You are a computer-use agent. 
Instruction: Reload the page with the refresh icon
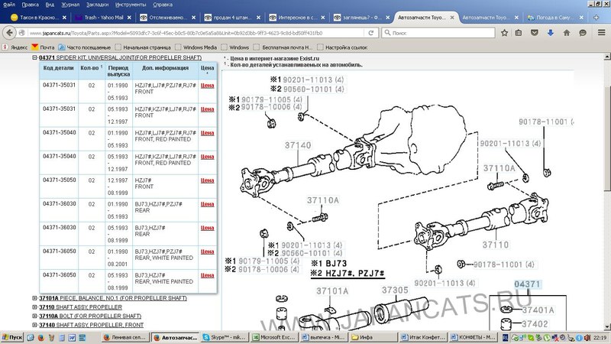click(x=371, y=33)
